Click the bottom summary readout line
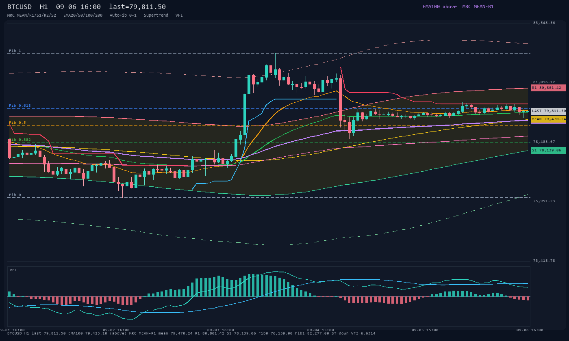569x341 pixels. [191, 333]
